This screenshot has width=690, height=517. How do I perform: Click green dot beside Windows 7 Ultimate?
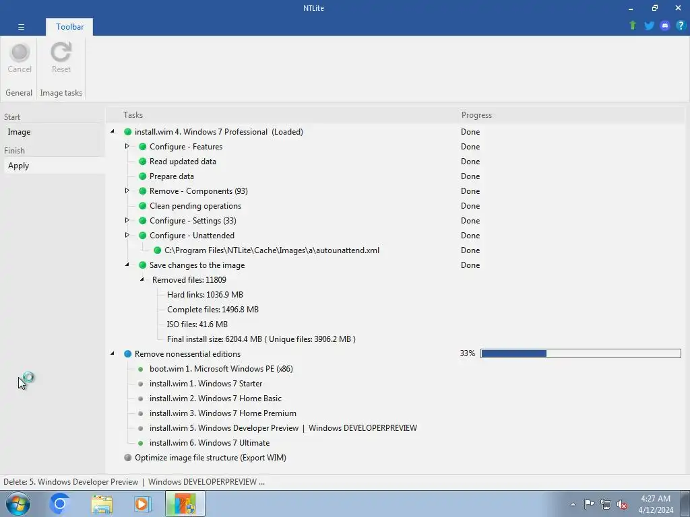[x=140, y=443]
